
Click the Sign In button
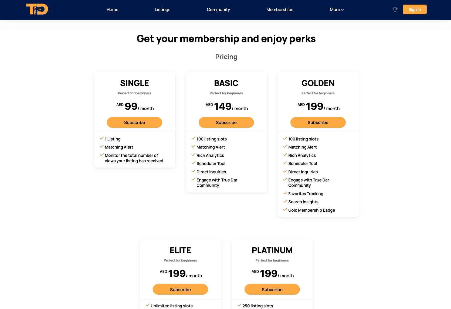(415, 9)
